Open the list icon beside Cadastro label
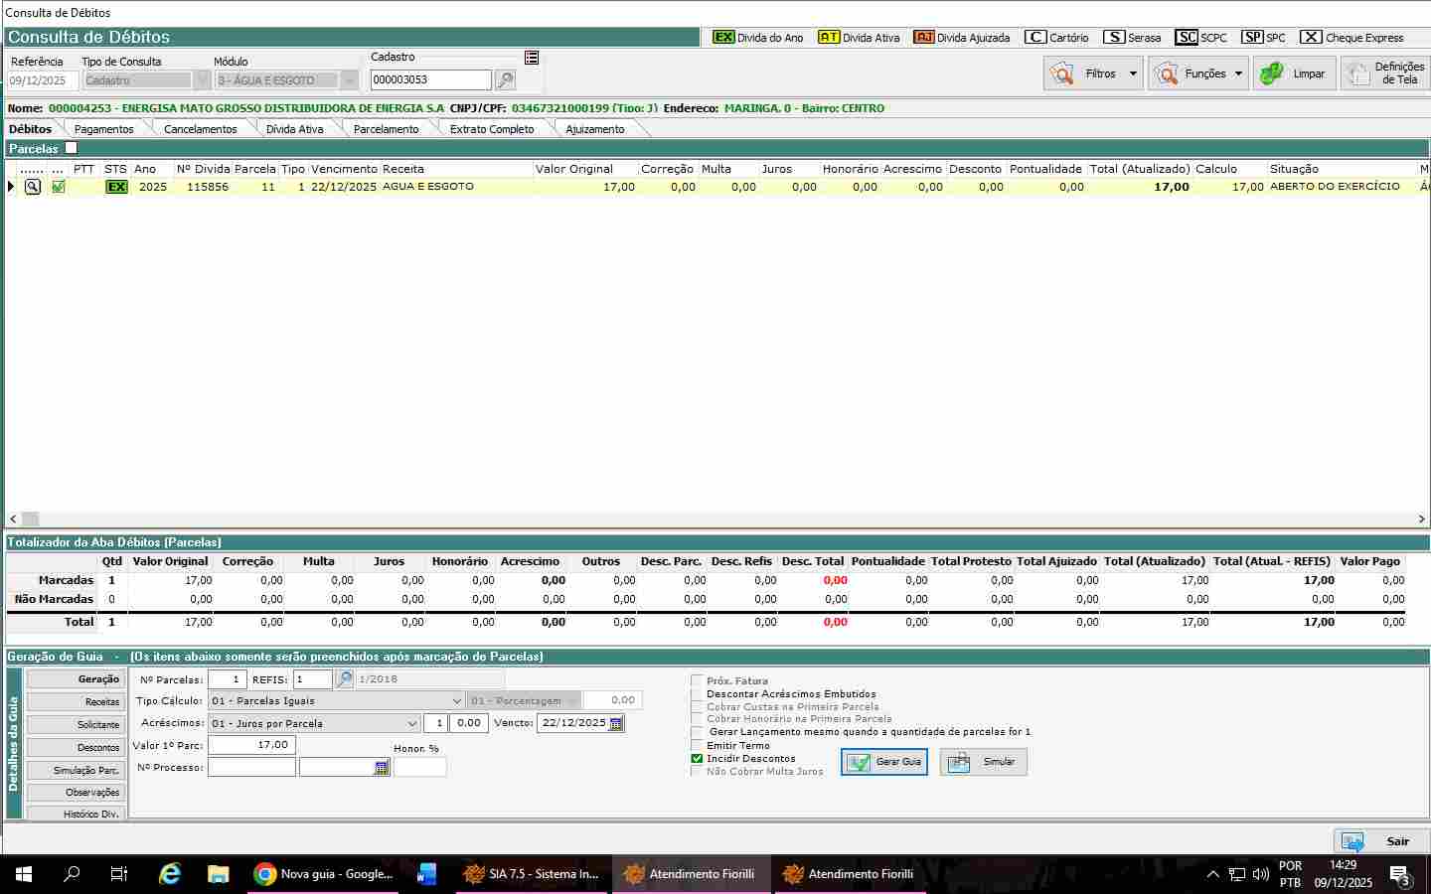Image resolution: width=1431 pixels, height=894 pixels. click(x=532, y=58)
